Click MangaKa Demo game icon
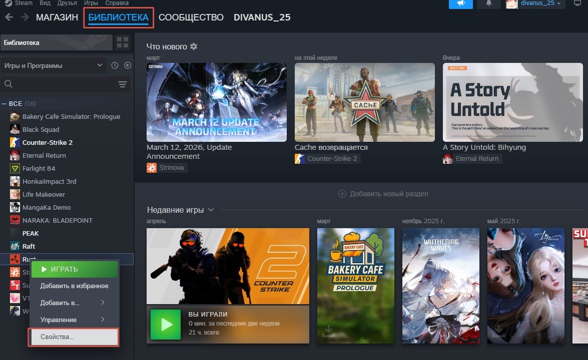Screen dimensions: 588x360 [x=15, y=207]
